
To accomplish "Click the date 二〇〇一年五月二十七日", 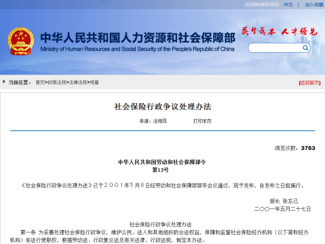I will pos(283,209).
